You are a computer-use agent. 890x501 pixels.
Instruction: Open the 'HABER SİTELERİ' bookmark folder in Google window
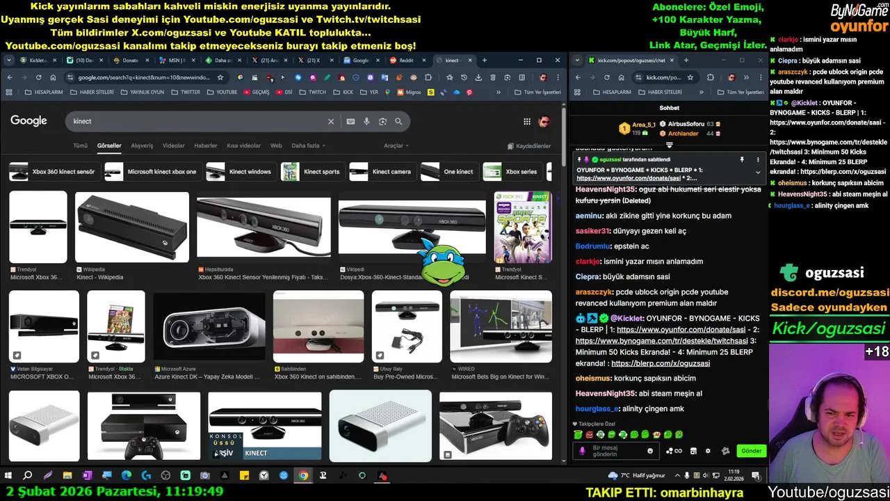click(x=92, y=92)
